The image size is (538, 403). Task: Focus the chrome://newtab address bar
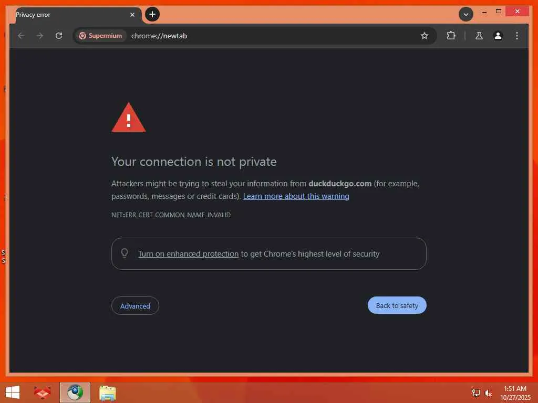pos(271,36)
